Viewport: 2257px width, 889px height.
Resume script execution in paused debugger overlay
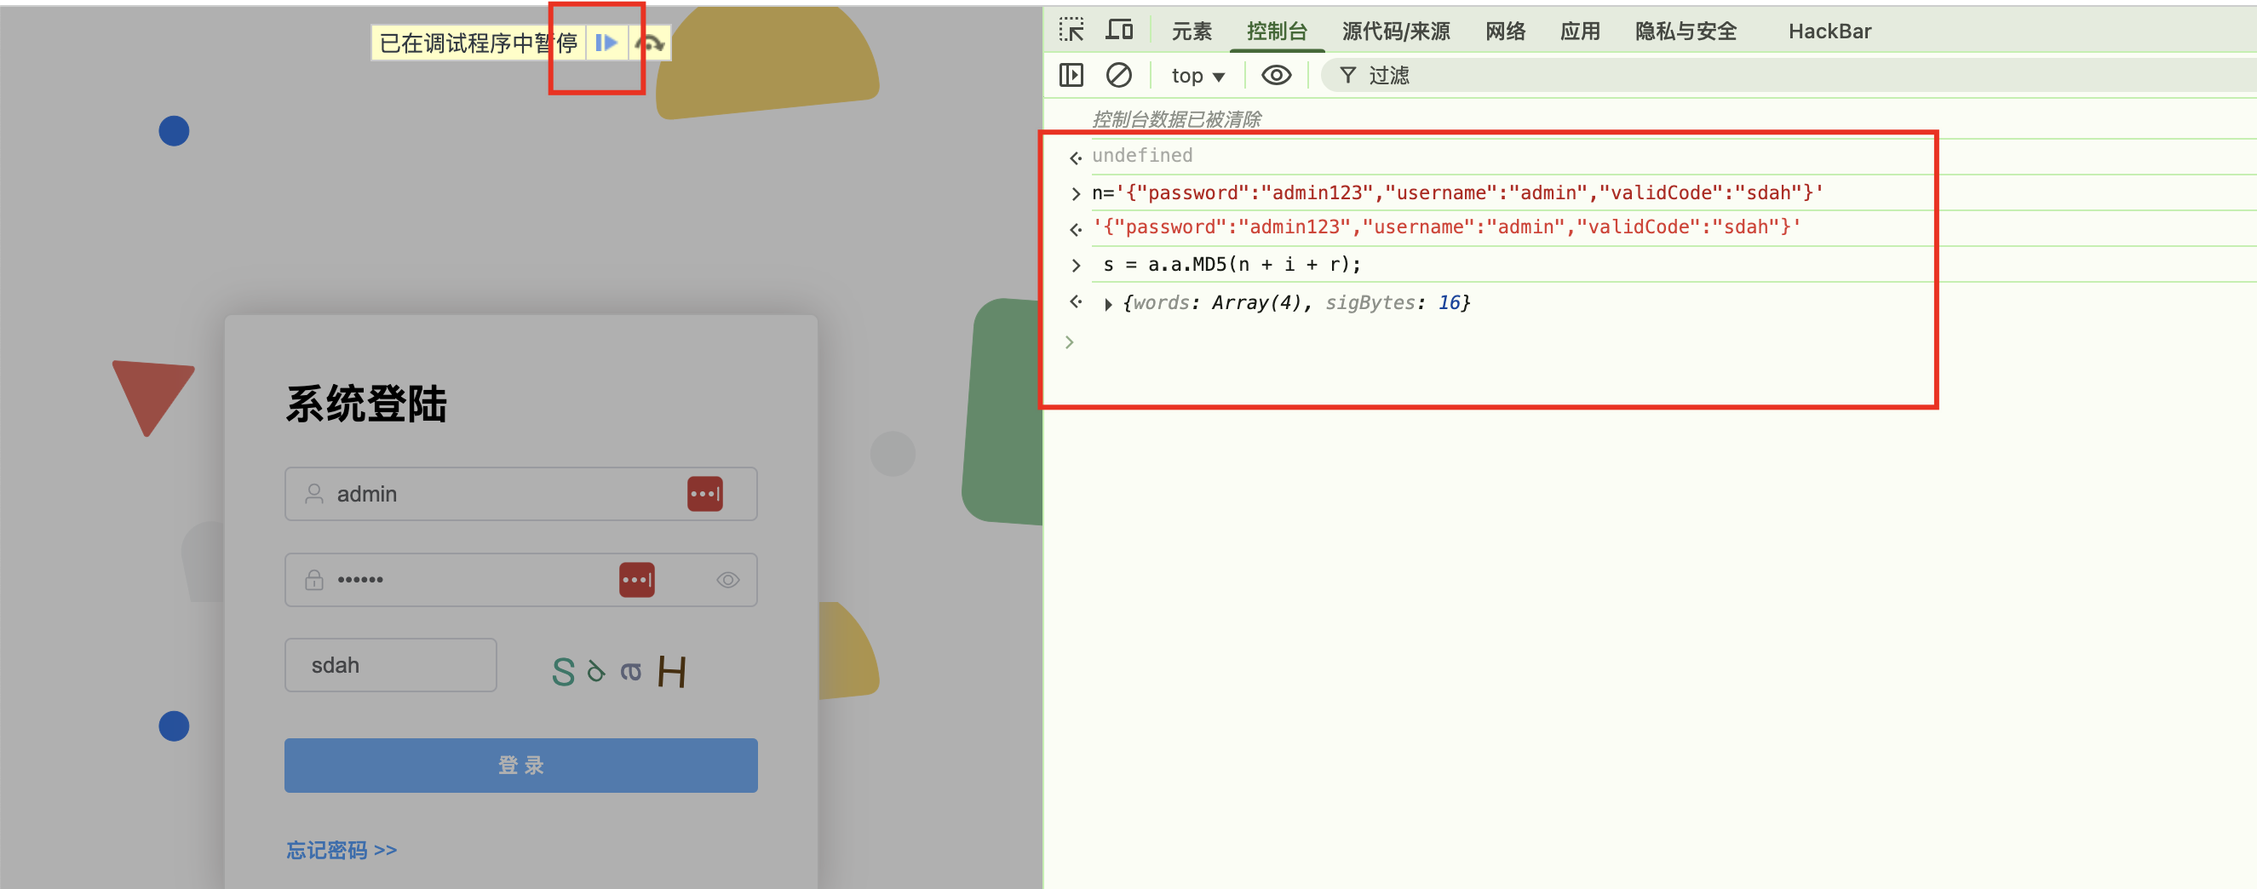point(606,43)
